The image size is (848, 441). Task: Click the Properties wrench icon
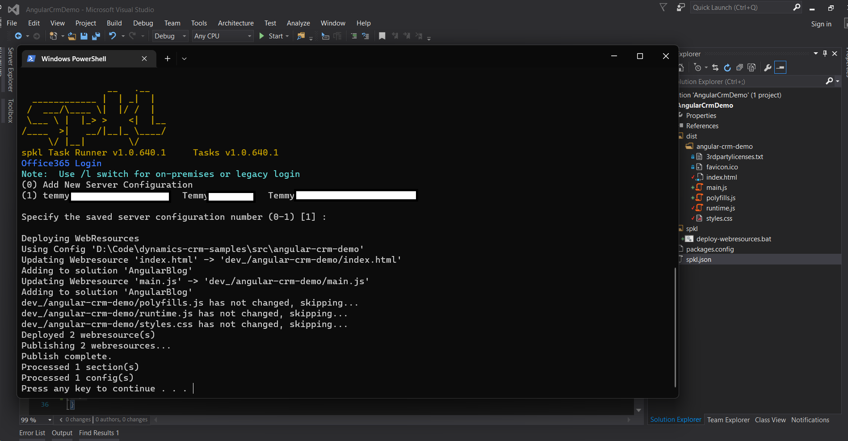[x=768, y=67]
